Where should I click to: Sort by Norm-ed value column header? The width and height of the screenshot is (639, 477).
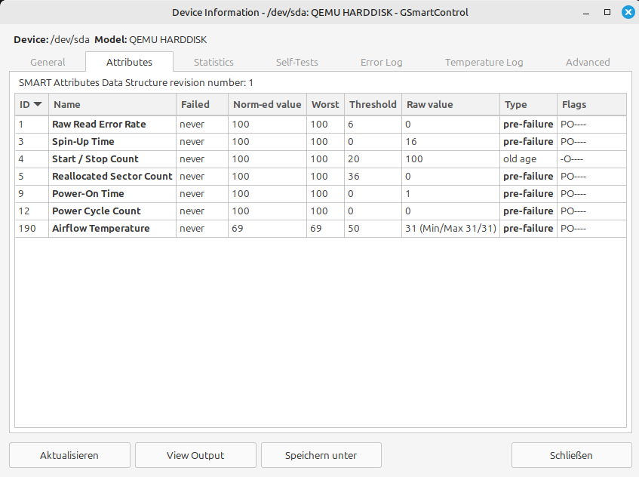pos(267,104)
